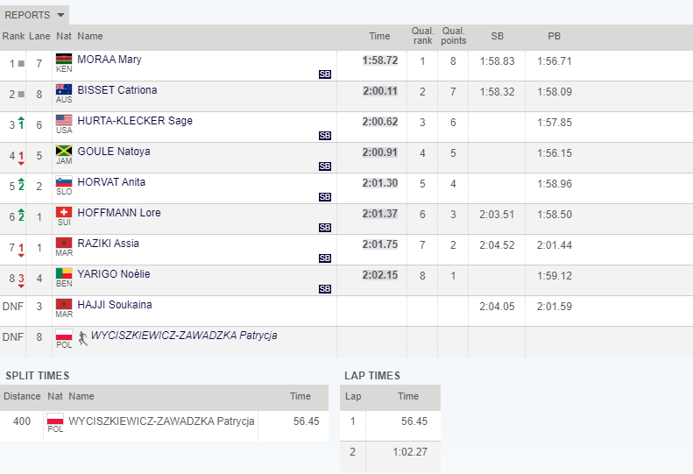Click the PB column header
This screenshot has height=474, width=693.
click(x=554, y=36)
